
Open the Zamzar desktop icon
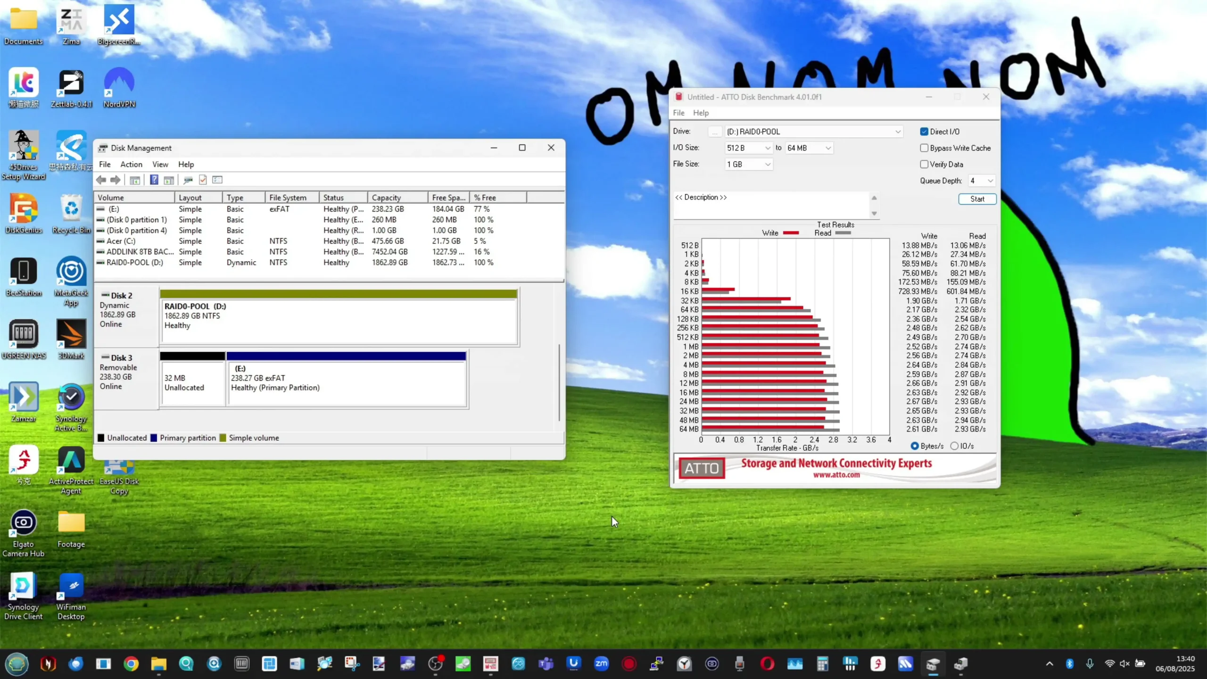24,402
